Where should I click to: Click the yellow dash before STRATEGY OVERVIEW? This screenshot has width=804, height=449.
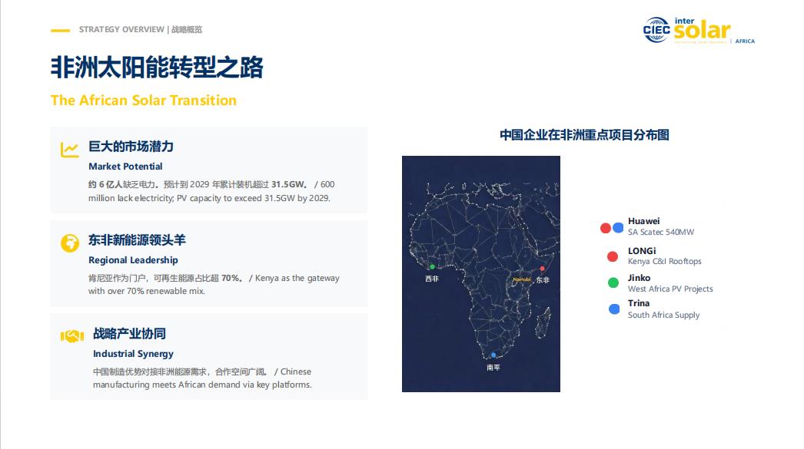(x=60, y=30)
